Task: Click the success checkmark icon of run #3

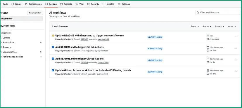Action: click(x=53, y=47)
